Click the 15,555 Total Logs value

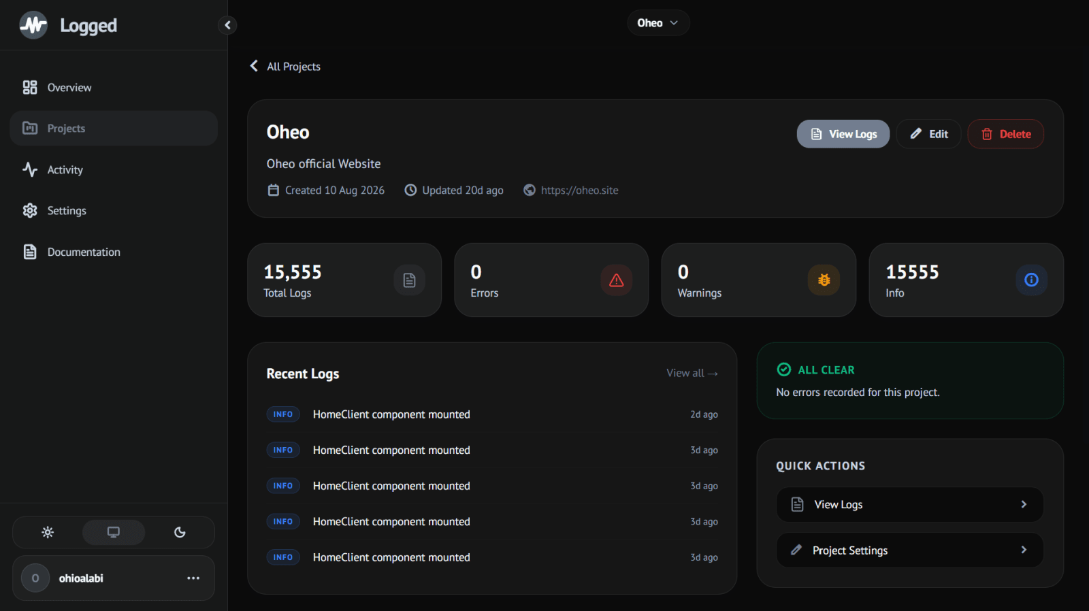pyautogui.click(x=293, y=272)
